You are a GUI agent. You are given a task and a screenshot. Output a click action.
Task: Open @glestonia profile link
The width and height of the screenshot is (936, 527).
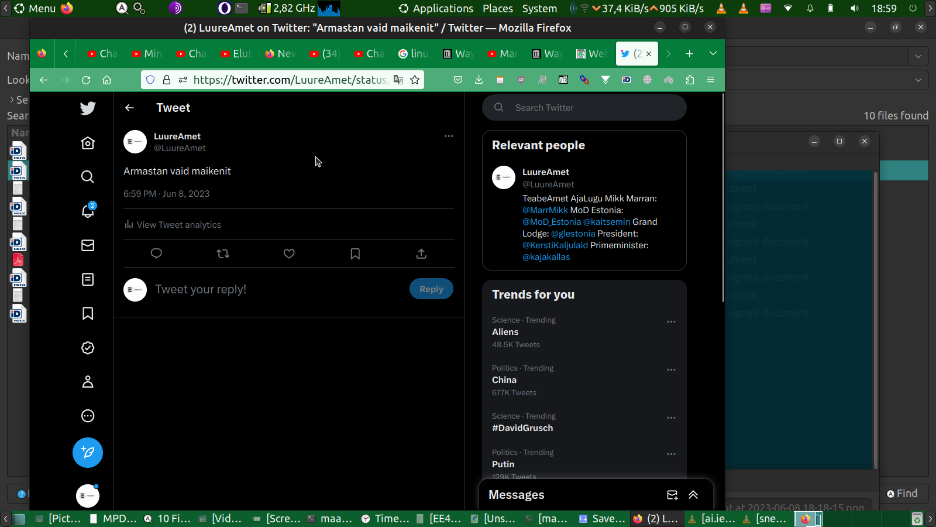573,234
